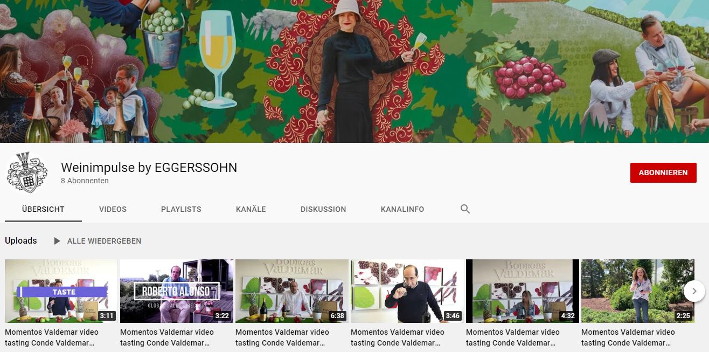This screenshot has width=709, height=352.
Task: Open the 3:46 video thumbnail
Action: tap(407, 291)
